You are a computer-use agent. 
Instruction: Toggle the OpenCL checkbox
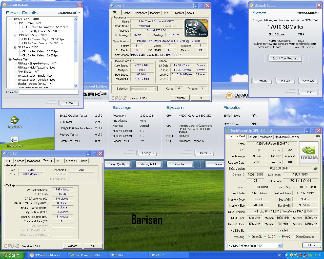click(x=250, y=237)
